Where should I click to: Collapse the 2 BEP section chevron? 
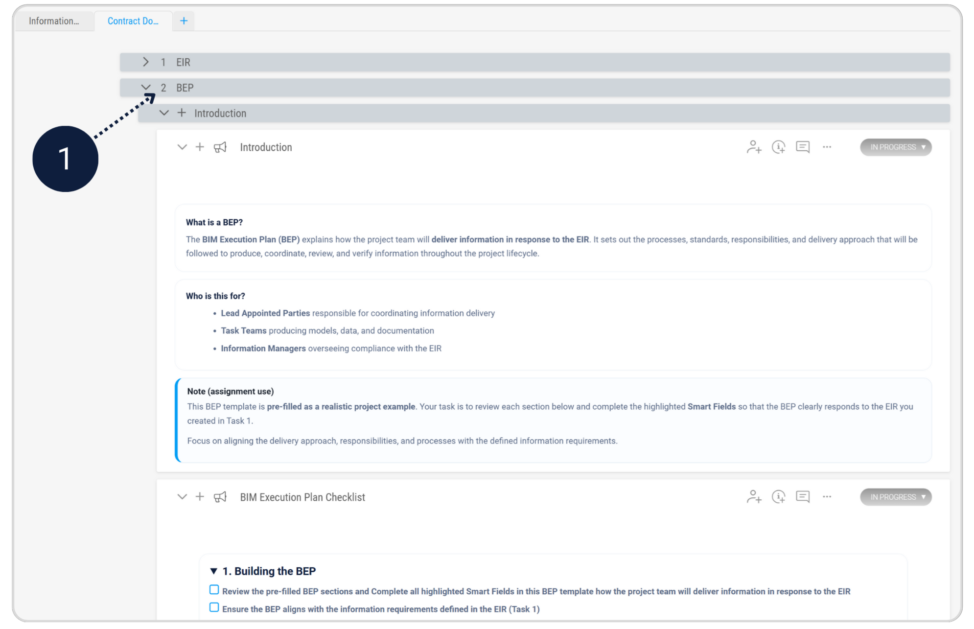coord(146,88)
